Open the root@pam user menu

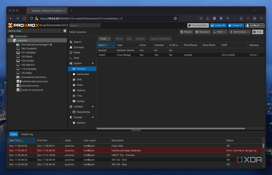click(255, 25)
